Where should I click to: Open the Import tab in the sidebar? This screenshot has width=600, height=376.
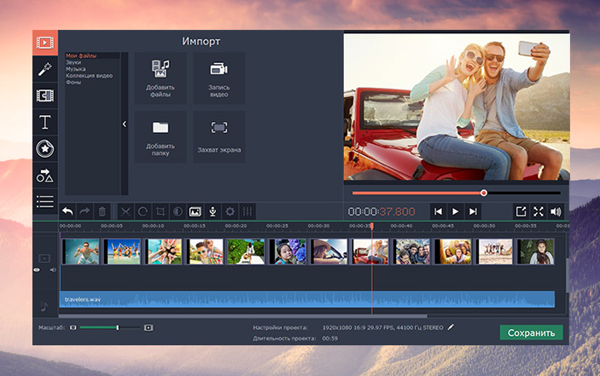pos(45,43)
